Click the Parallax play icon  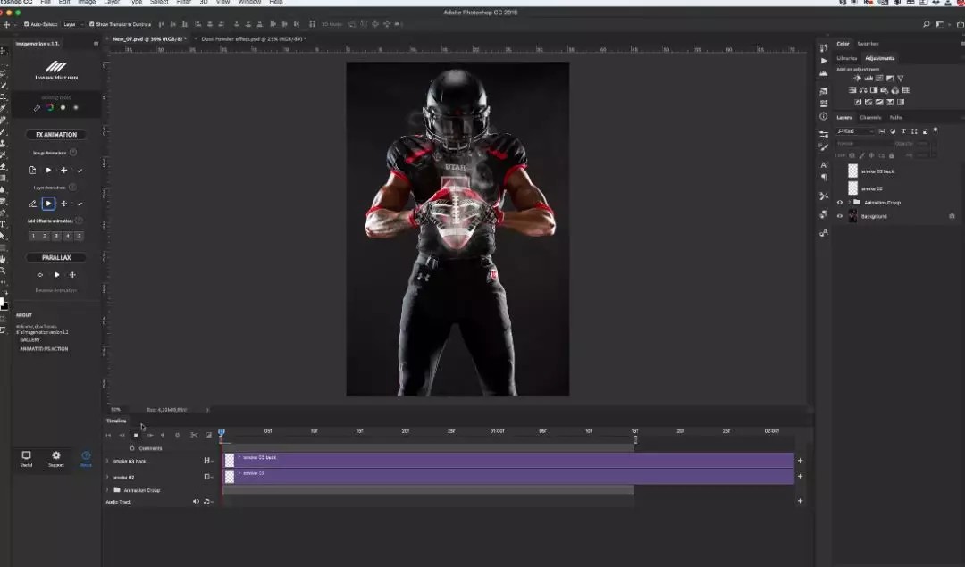pyautogui.click(x=56, y=275)
